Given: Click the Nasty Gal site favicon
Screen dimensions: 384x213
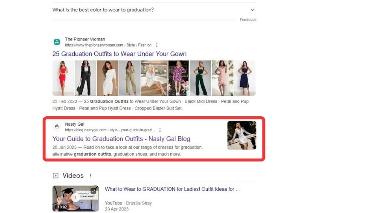Looking at the screenshot, I should (x=57, y=127).
